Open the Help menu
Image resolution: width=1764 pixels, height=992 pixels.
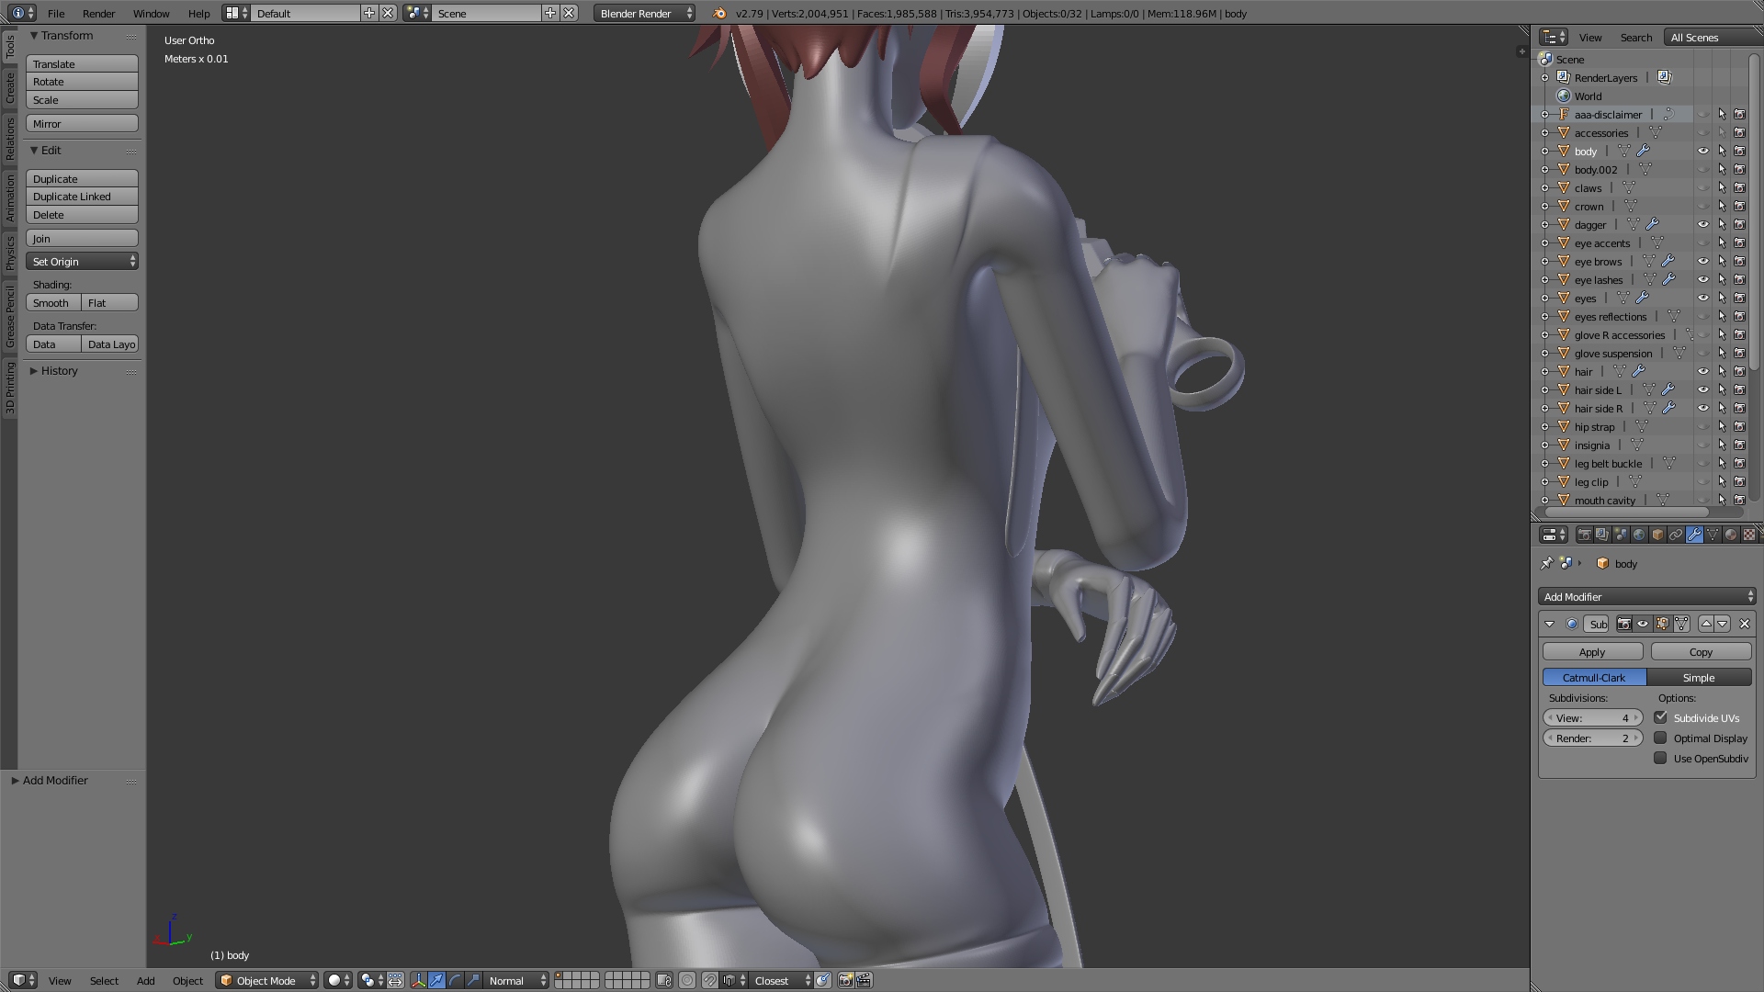coord(198,13)
